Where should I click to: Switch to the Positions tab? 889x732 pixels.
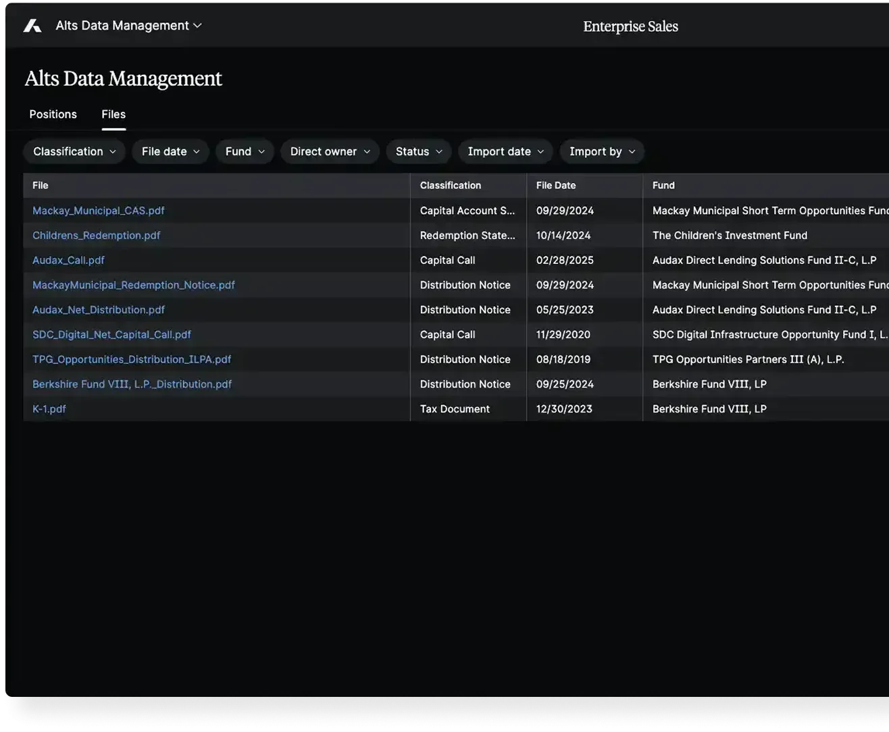point(53,114)
